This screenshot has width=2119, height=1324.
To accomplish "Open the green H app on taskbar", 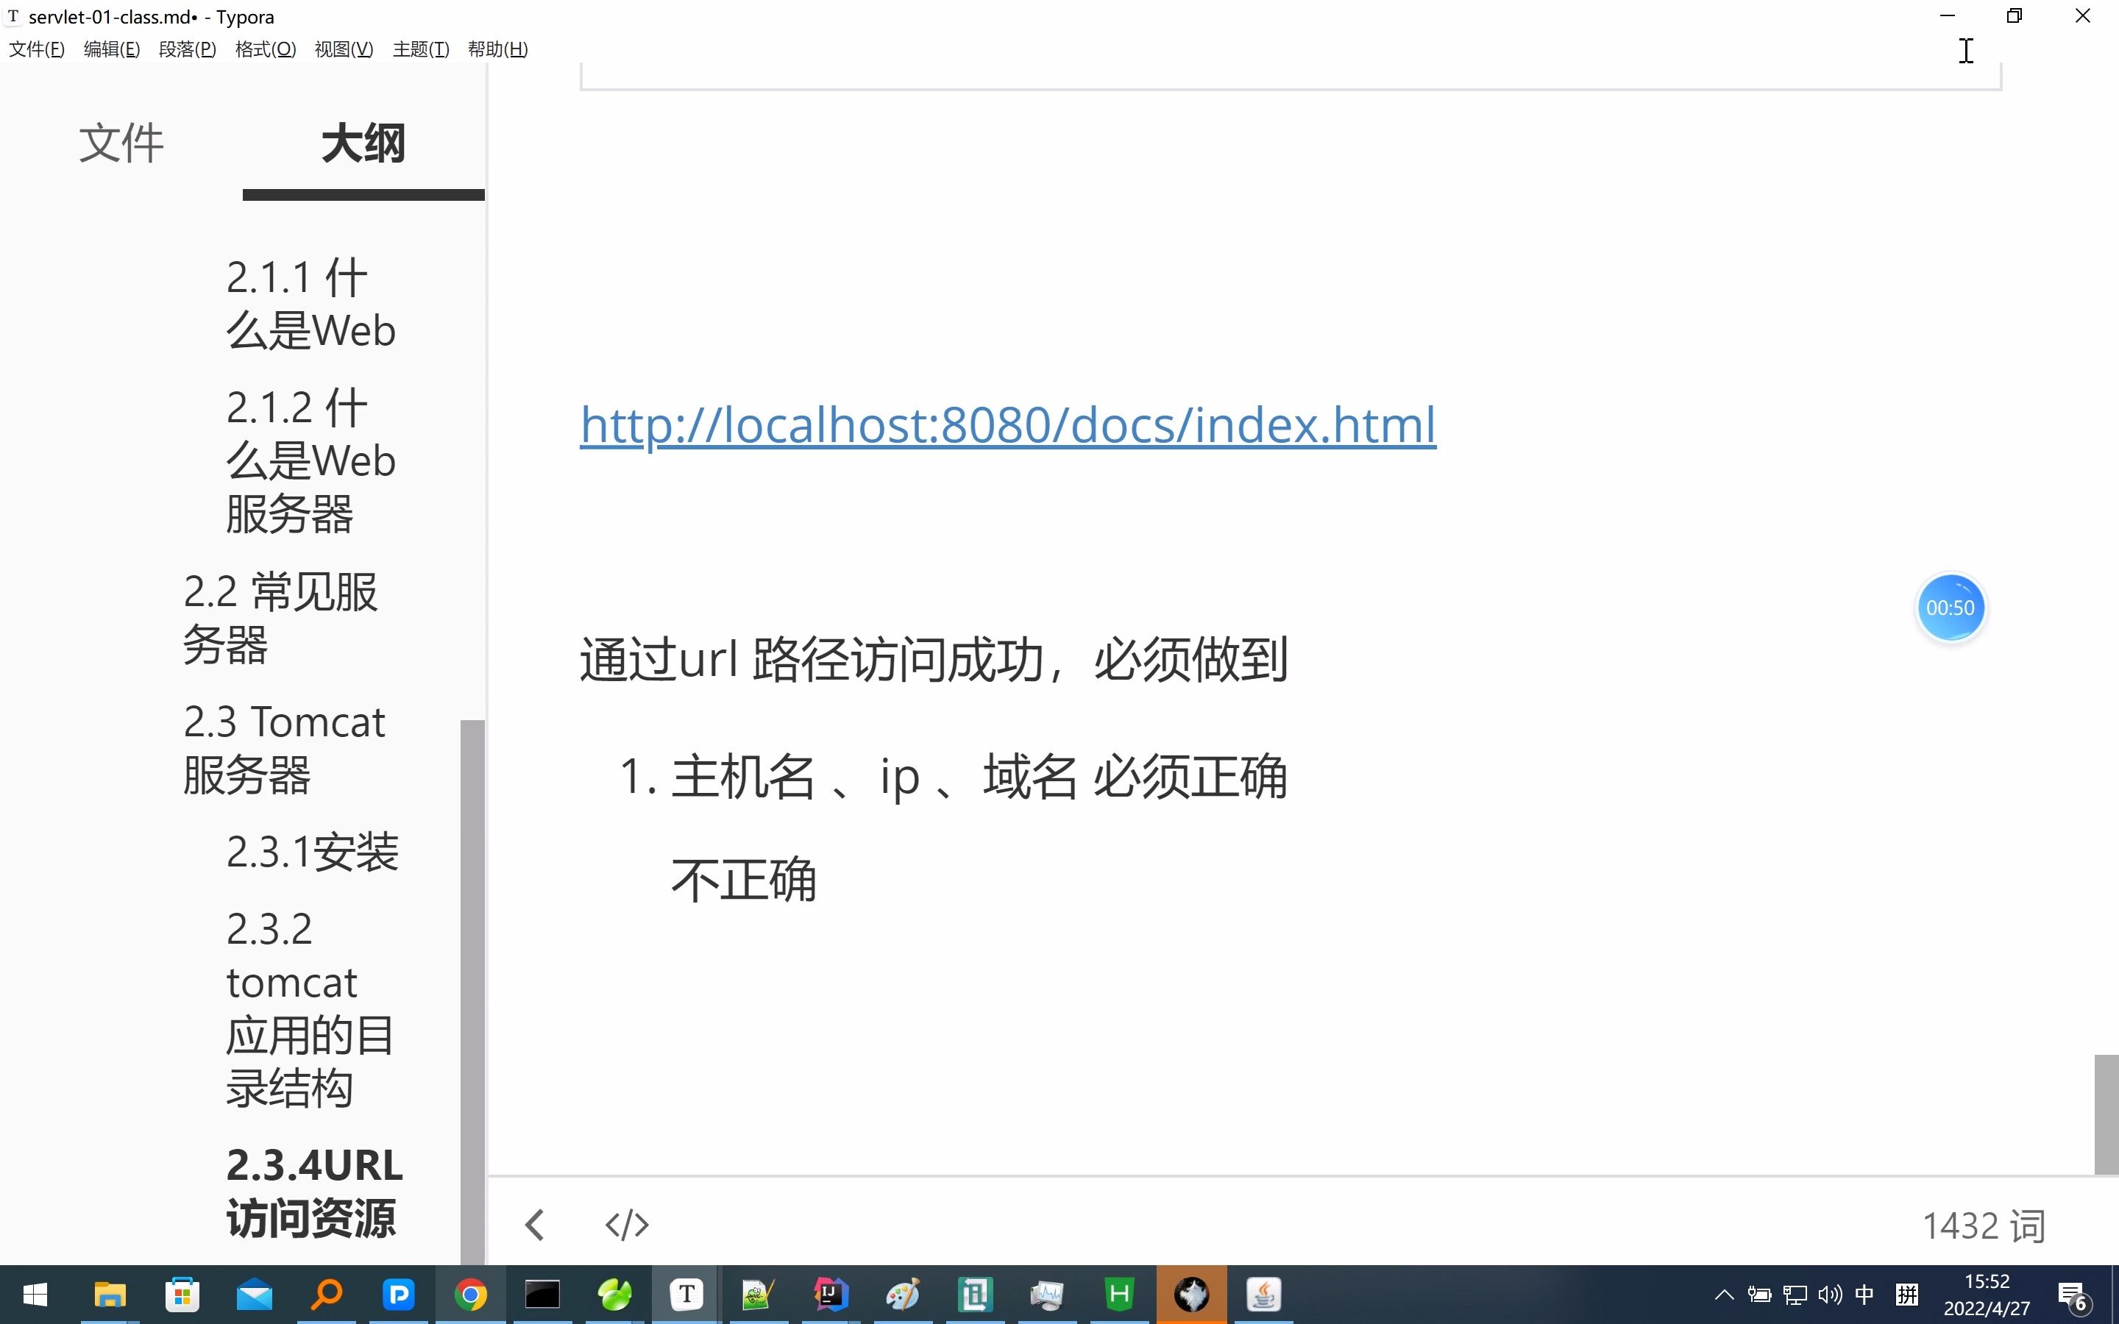I will coord(1119,1295).
